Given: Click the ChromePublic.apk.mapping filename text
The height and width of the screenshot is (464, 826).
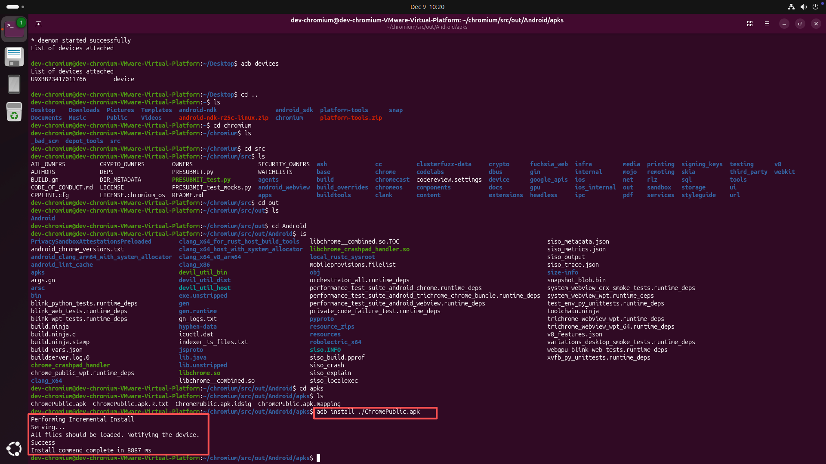Looking at the screenshot, I should pos(299,404).
